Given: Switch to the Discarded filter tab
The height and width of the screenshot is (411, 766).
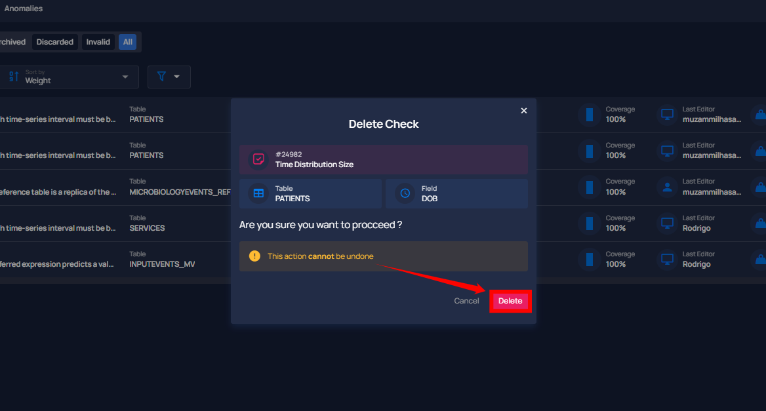Looking at the screenshot, I should coord(54,42).
